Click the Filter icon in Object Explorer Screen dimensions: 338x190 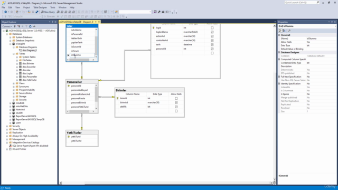click(x=26, y=26)
